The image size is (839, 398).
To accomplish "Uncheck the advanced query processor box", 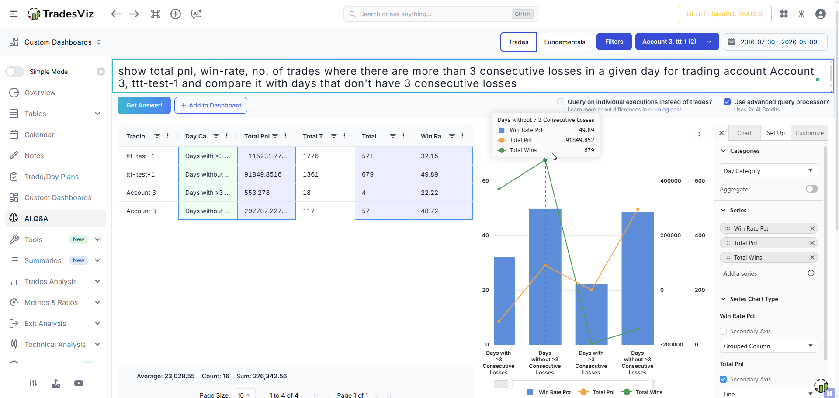I will [x=727, y=102].
